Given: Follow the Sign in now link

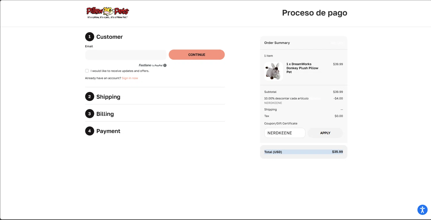Looking at the screenshot, I should tap(130, 78).
